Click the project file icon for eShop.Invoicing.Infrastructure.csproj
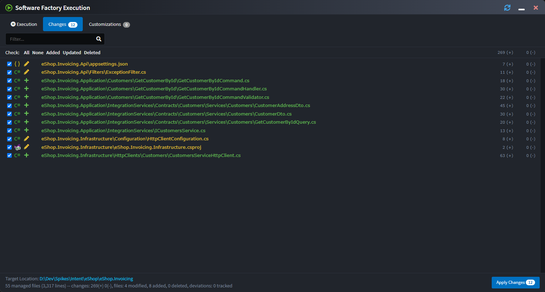 17,147
